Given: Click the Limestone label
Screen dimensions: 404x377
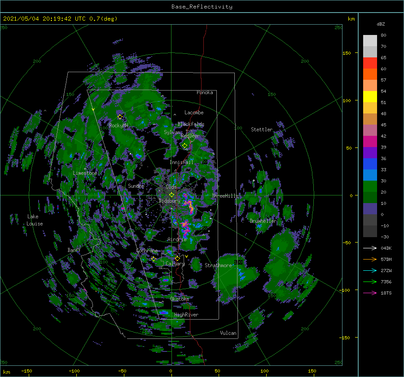Looking at the screenshot, I should (85, 173).
